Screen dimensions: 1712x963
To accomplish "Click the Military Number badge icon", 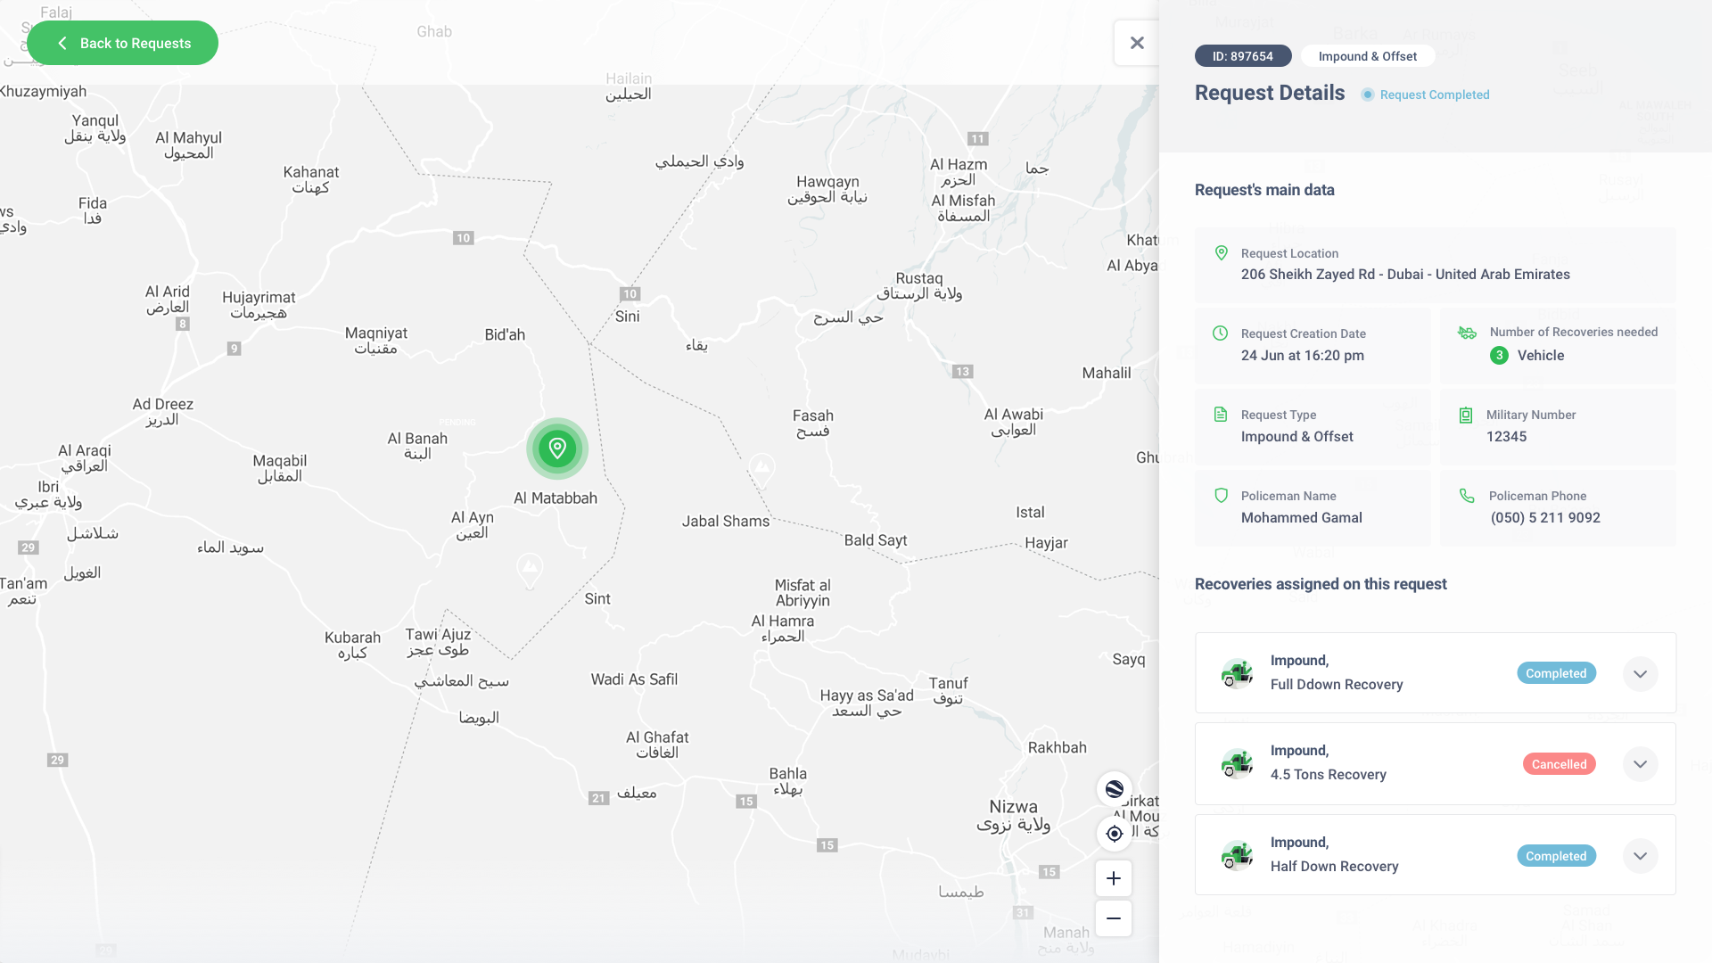I will [1466, 415].
